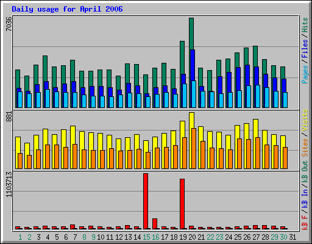Click day number 10 on the x-axis
Screen dimensions: 312x244
coord(101,237)
